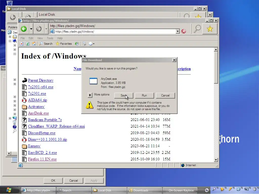Switch to On-Screen Keyboard taskbar button

tap(180, 190)
